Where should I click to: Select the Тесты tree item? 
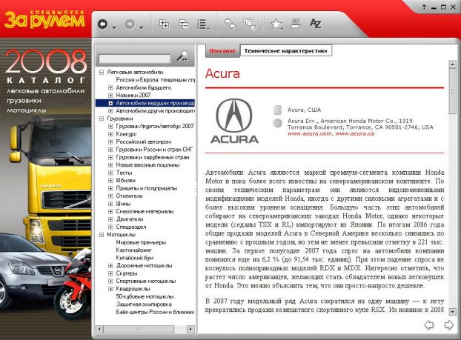[124, 173]
